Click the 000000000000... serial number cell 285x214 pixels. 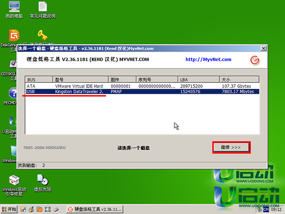pos(157,86)
